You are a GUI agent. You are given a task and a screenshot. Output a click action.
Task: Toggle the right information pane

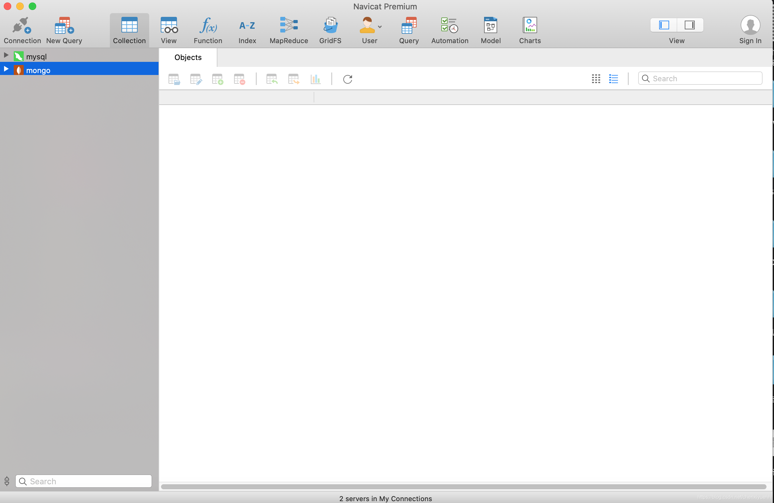pos(689,25)
